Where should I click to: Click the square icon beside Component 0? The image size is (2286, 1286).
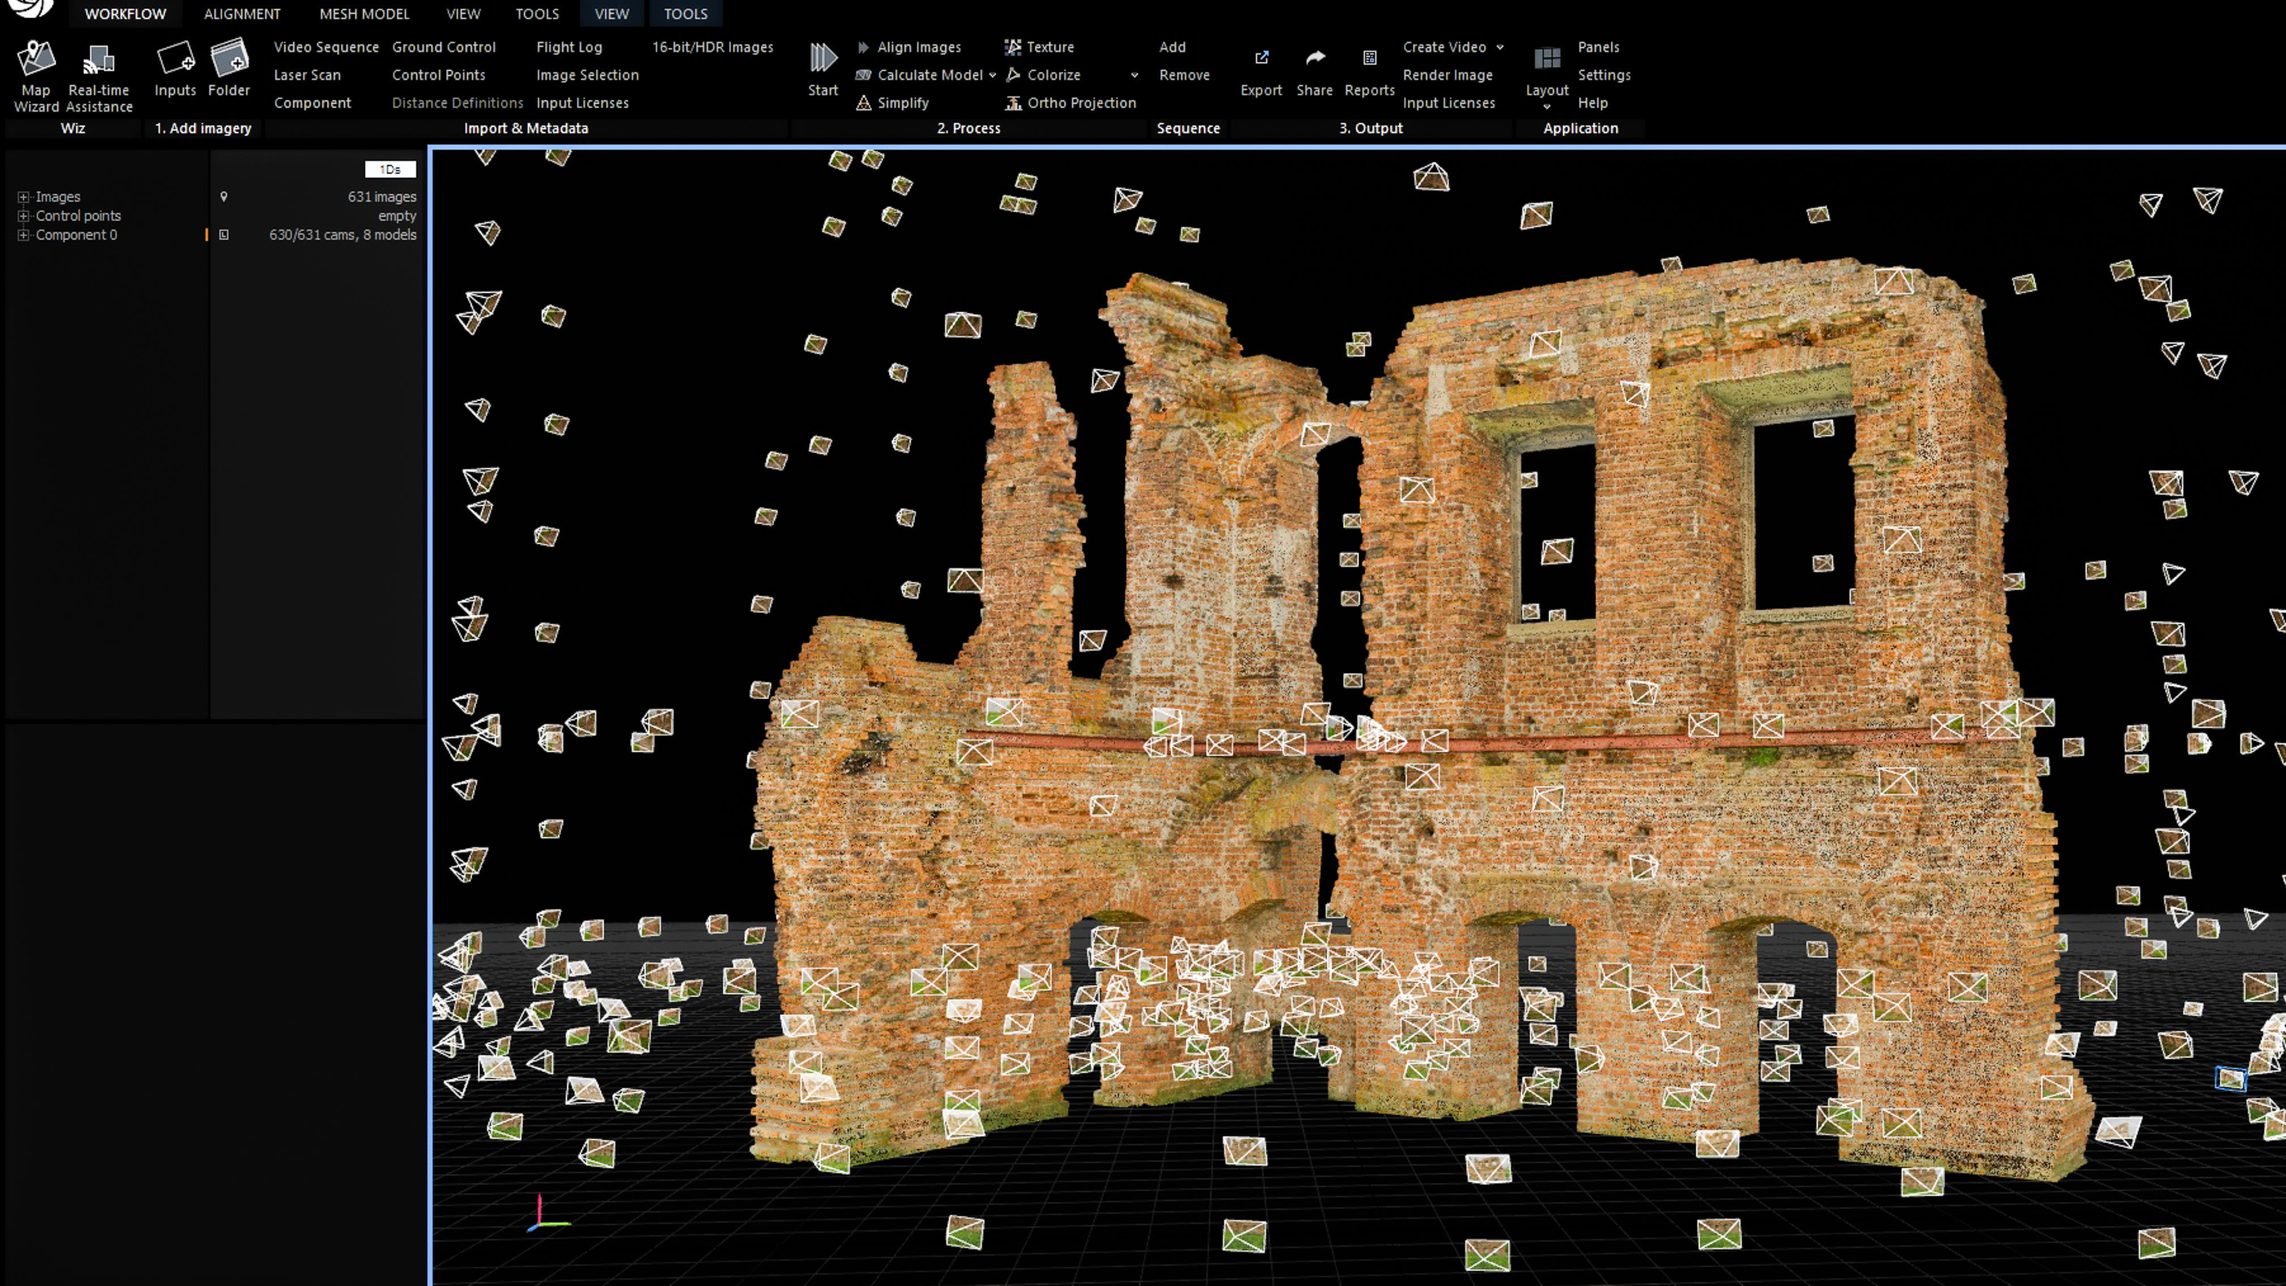[x=223, y=235]
